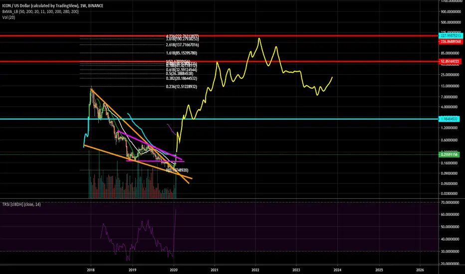
Task: Select 7.00000000 on the price scale
Action: tap(450, 97)
